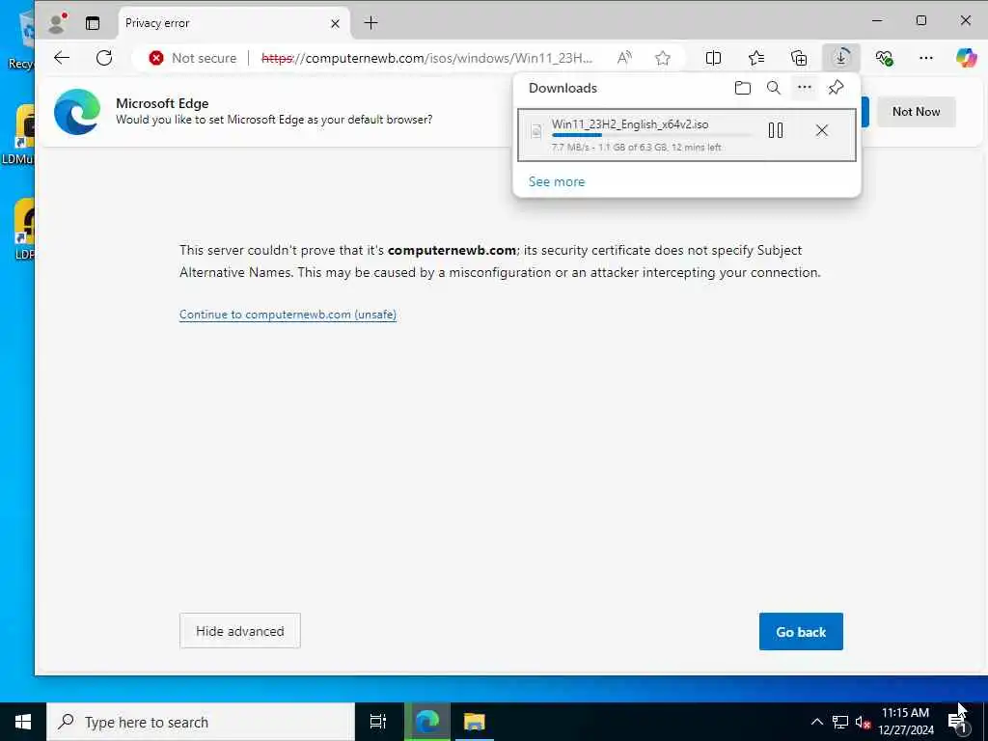Open See more downloads link
The image size is (988, 741).
[557, 181]
